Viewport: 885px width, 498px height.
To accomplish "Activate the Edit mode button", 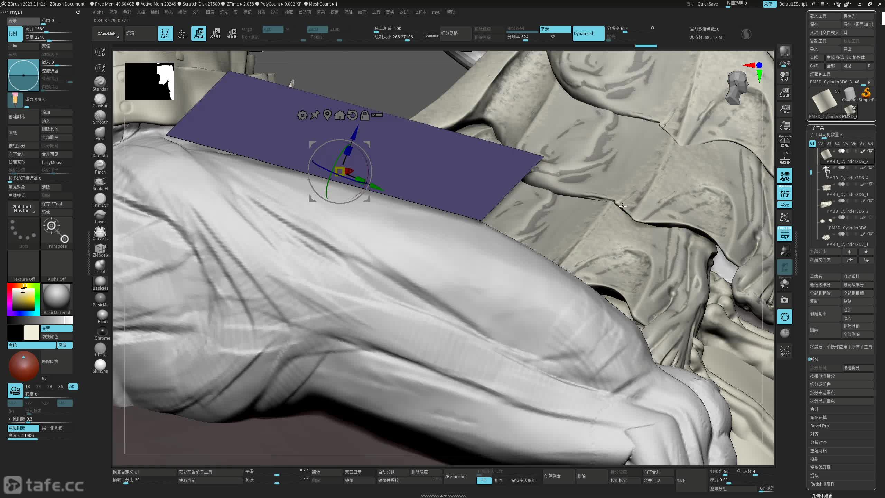I will [165, 34].
